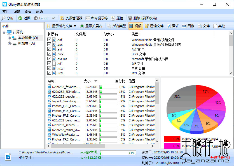Click the 扩展名 column header
The height and width of the screenshot is (166, 234).
[60, 34]
